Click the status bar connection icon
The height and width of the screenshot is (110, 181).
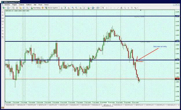(3, 108)
